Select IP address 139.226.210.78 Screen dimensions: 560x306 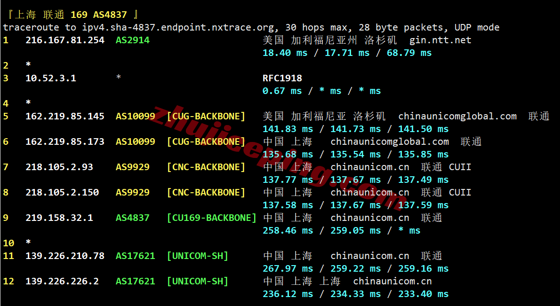tap(65, 256)
